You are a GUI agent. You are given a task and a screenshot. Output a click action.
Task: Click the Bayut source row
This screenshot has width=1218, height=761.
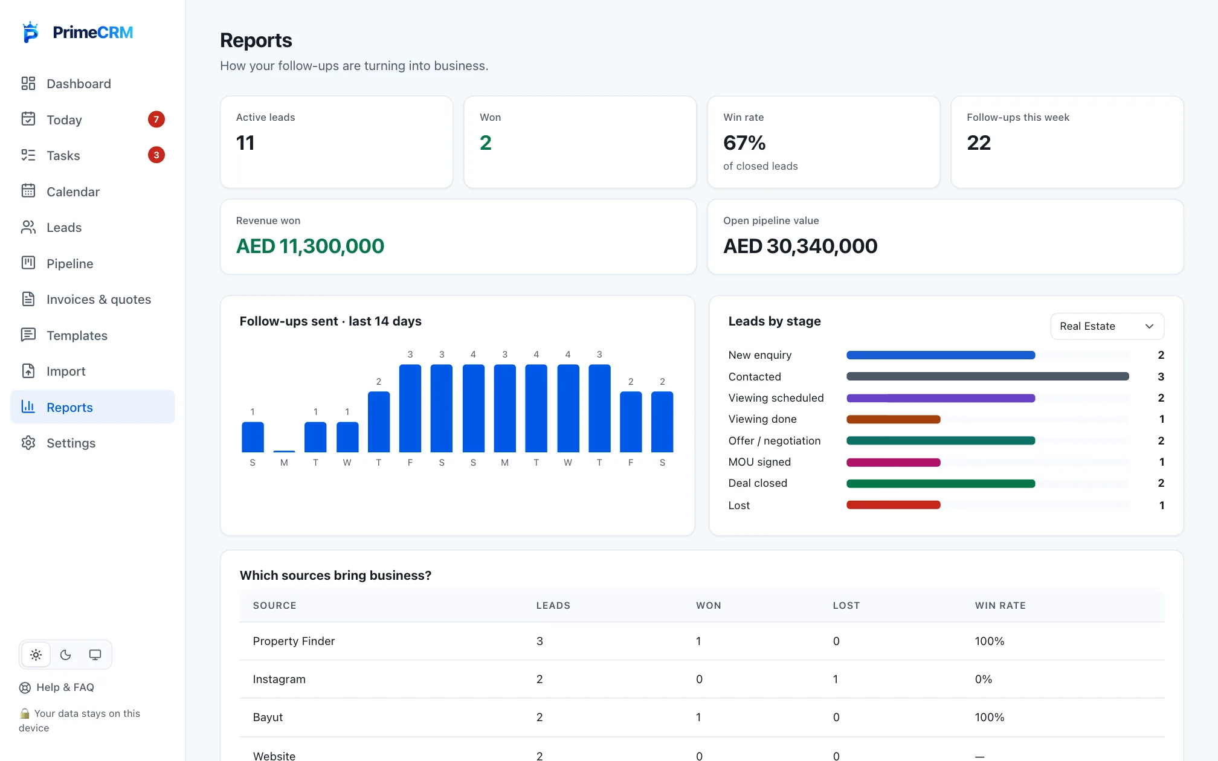[x=701, y=717]
